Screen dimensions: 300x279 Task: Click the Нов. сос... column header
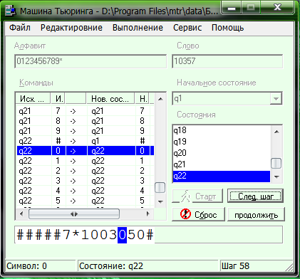click(x=110, y=98)
